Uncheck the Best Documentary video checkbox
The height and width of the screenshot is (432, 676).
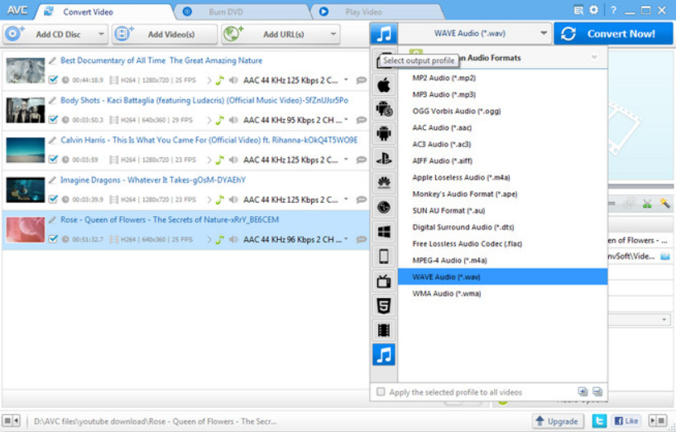click(53, 79)
